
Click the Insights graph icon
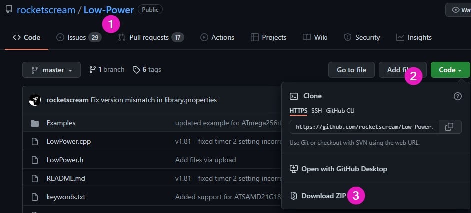click(x=400, y=37)
